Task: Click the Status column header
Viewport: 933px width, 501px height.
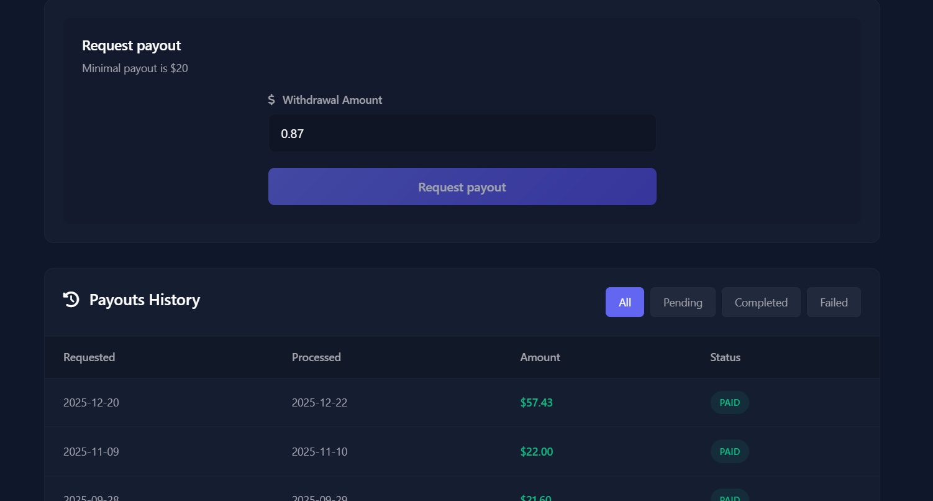Action: tap(725, 357)
